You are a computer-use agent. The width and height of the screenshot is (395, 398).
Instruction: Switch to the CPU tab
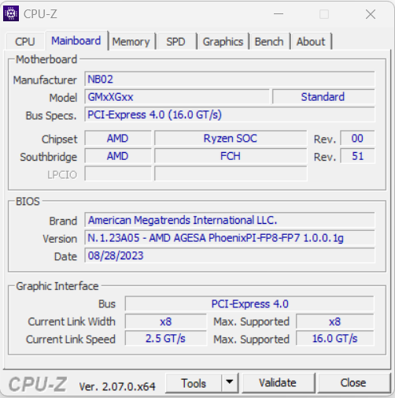coord(25,42)
